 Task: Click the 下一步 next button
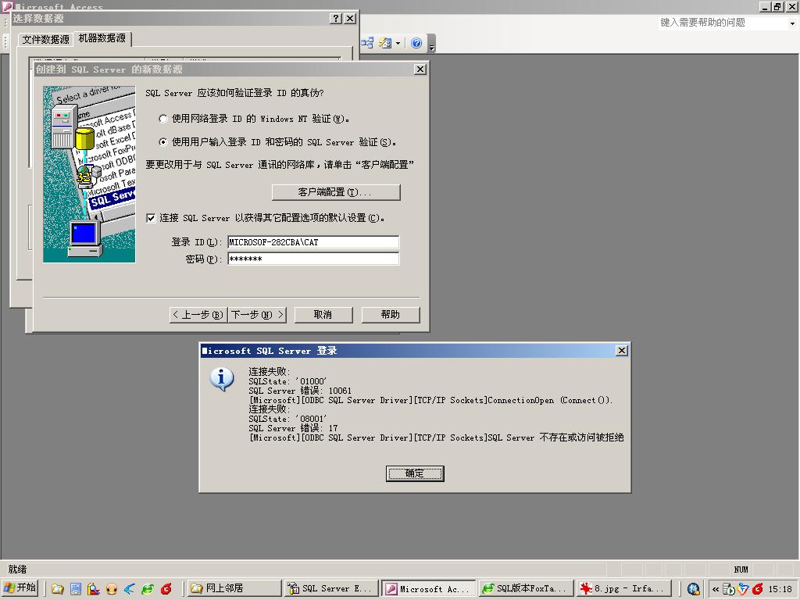tap(257, 315)
